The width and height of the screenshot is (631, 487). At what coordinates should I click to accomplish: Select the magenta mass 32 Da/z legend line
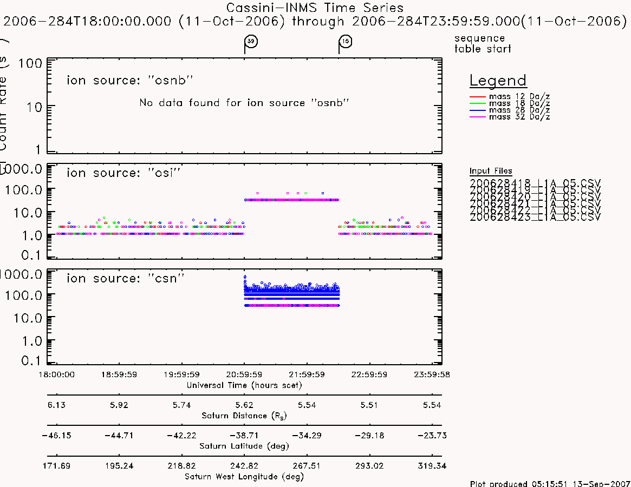[x=478, y=117]
